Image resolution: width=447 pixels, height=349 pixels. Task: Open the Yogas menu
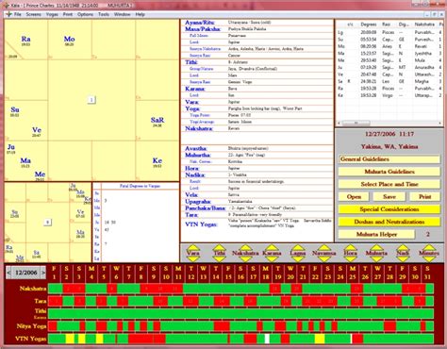(x=52, y=14)
